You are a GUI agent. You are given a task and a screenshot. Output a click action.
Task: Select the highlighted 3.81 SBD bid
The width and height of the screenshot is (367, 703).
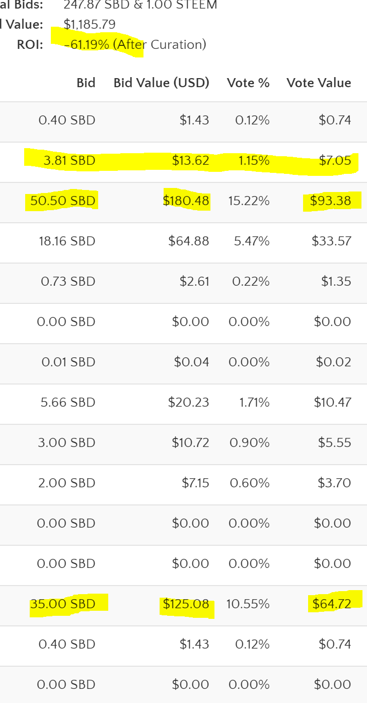69,161
